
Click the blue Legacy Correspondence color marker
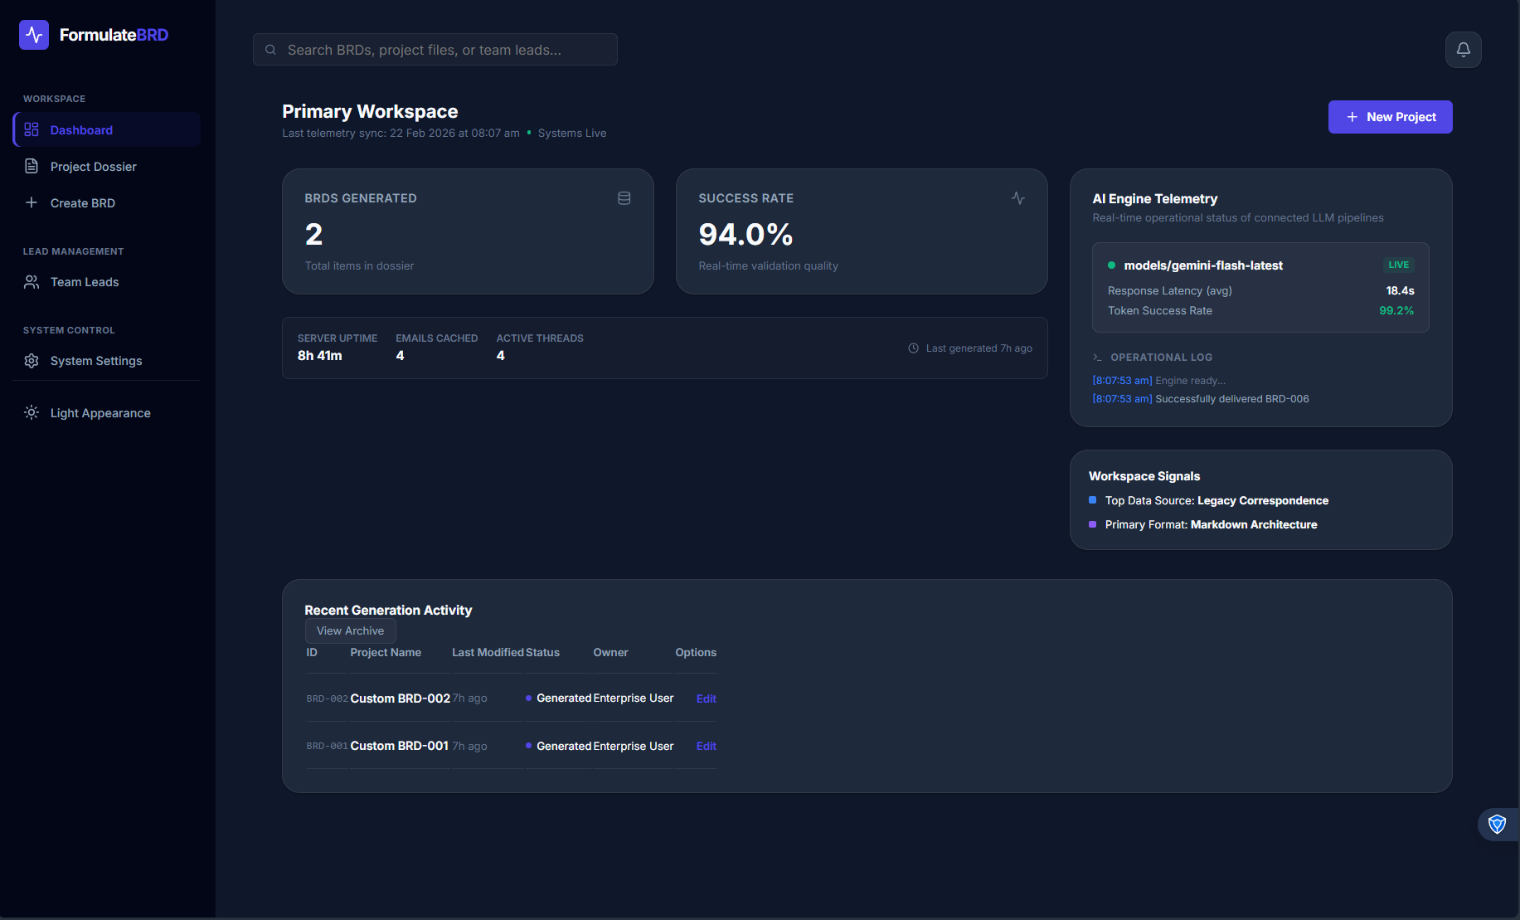click(1092, 500)
